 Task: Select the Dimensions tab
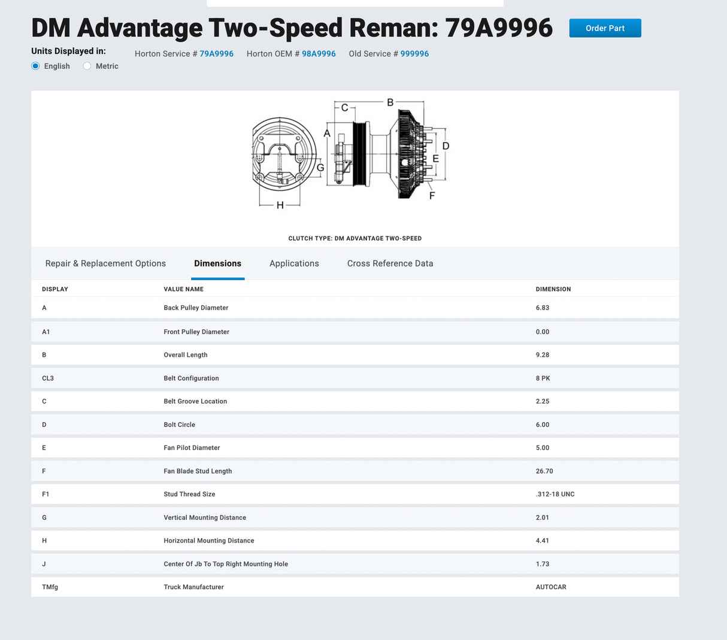tap(217, 263)
